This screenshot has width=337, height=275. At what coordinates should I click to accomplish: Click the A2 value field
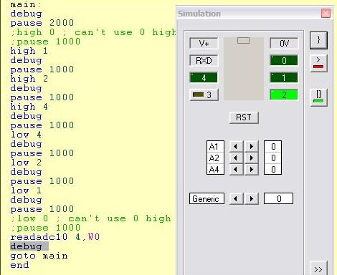pyautogui.click(x=273, y=158)
